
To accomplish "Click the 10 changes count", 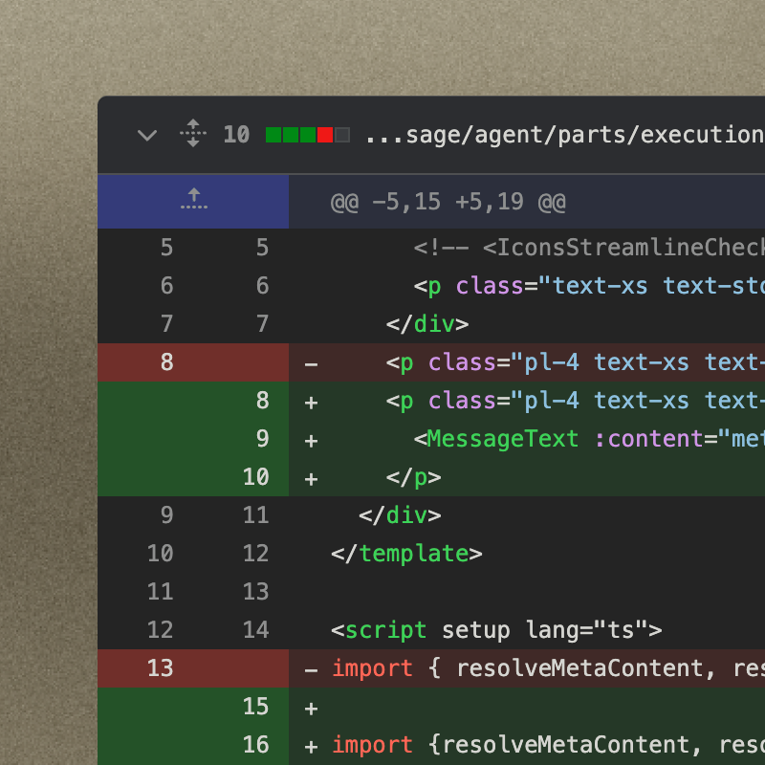I will tap(236, 135).
